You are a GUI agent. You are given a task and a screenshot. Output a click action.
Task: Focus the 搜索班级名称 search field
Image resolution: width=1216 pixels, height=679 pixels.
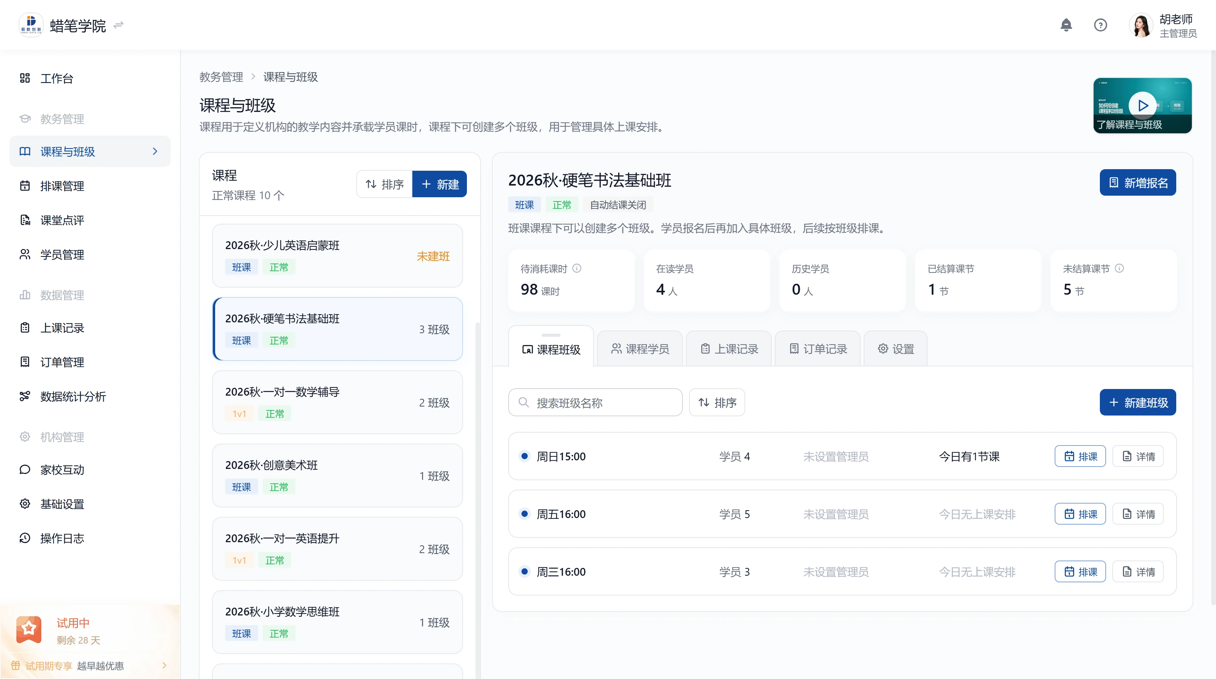(x=595, y=402)
